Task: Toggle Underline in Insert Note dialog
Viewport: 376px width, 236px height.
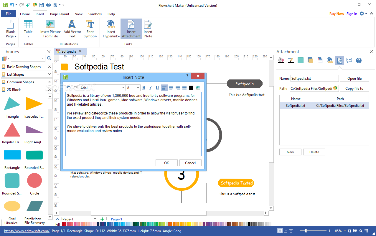Action: click(x=157, y=88)
